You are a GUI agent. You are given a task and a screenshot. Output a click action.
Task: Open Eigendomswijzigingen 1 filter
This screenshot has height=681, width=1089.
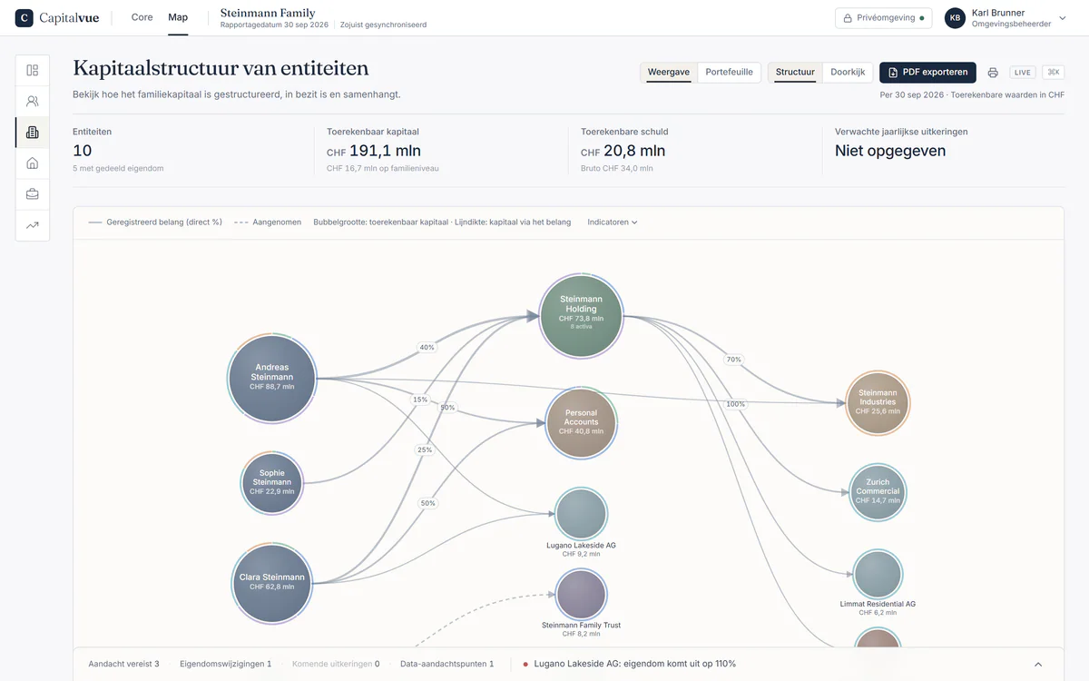[x=226, y=665]
